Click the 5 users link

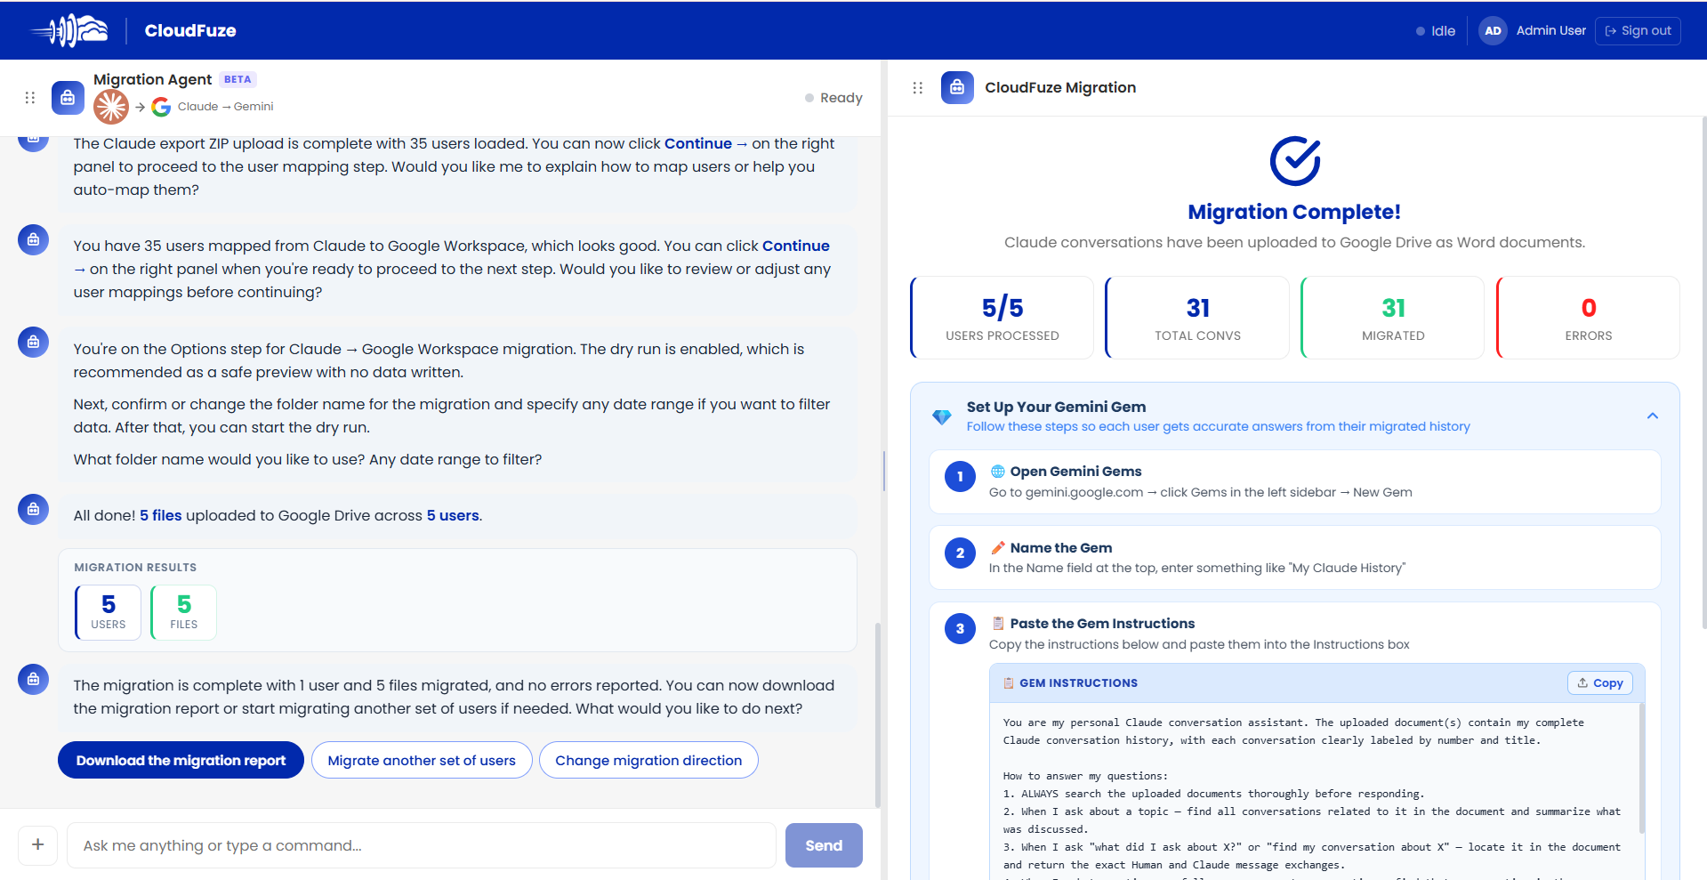point(453,515)
